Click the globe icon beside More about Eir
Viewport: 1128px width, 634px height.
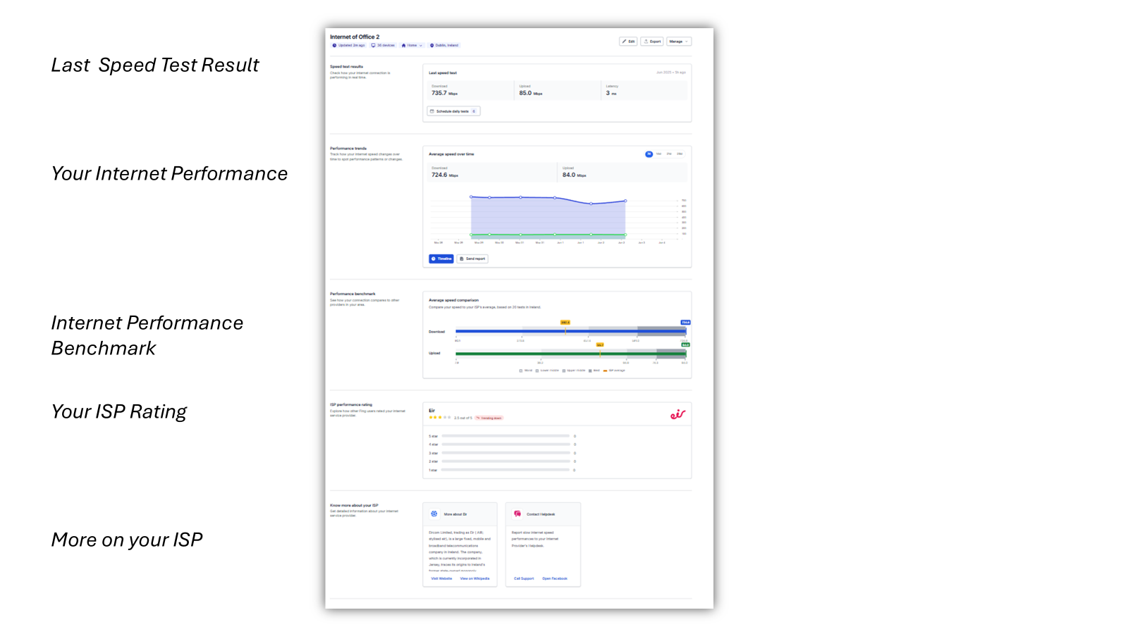434,514
